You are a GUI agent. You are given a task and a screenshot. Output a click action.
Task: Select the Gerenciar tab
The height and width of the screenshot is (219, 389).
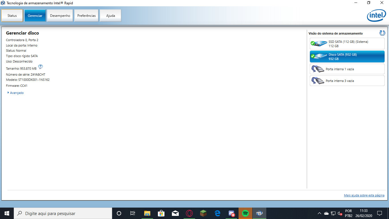pyautogui.click(x=35, y=16)
